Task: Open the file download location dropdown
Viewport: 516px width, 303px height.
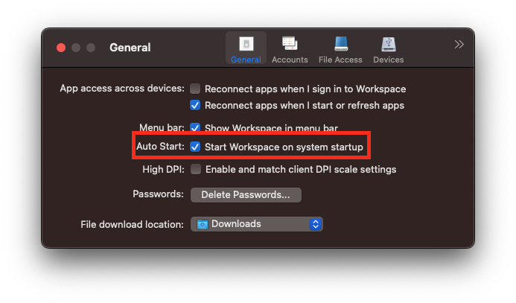Action: coord(256,224)
